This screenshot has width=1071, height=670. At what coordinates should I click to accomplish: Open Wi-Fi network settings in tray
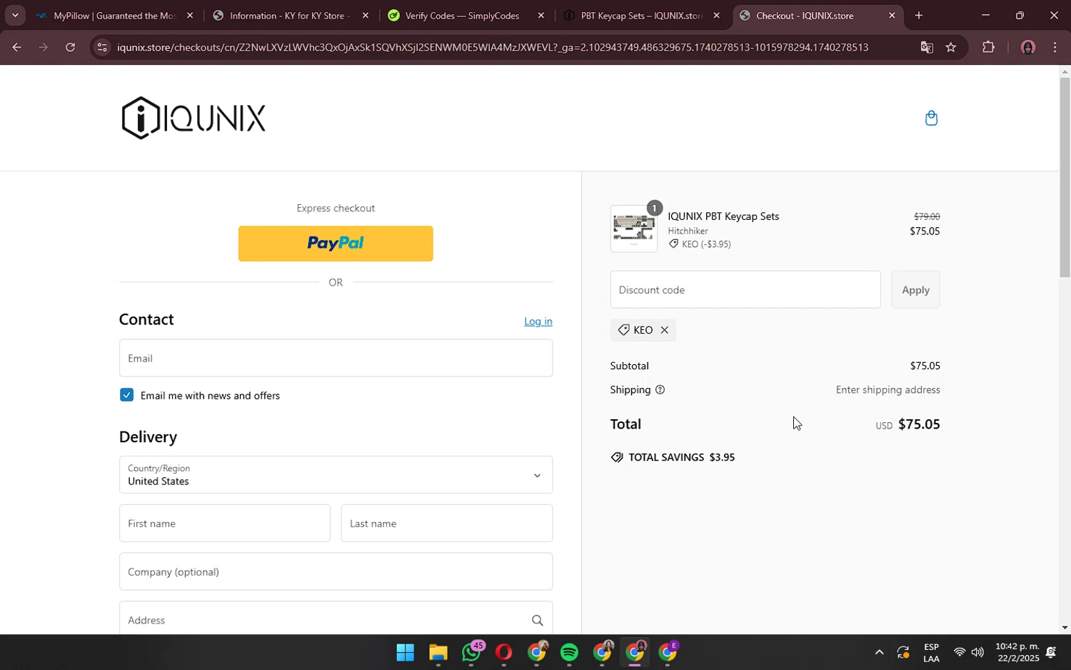[960, 652]
